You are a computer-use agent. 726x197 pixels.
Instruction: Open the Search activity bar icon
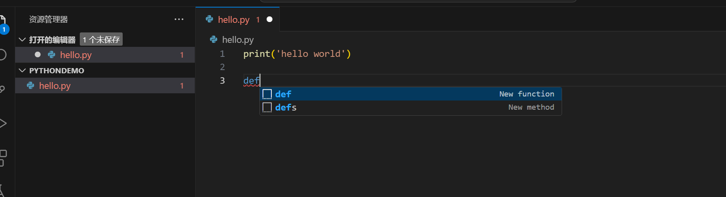(x=2, y=54)
